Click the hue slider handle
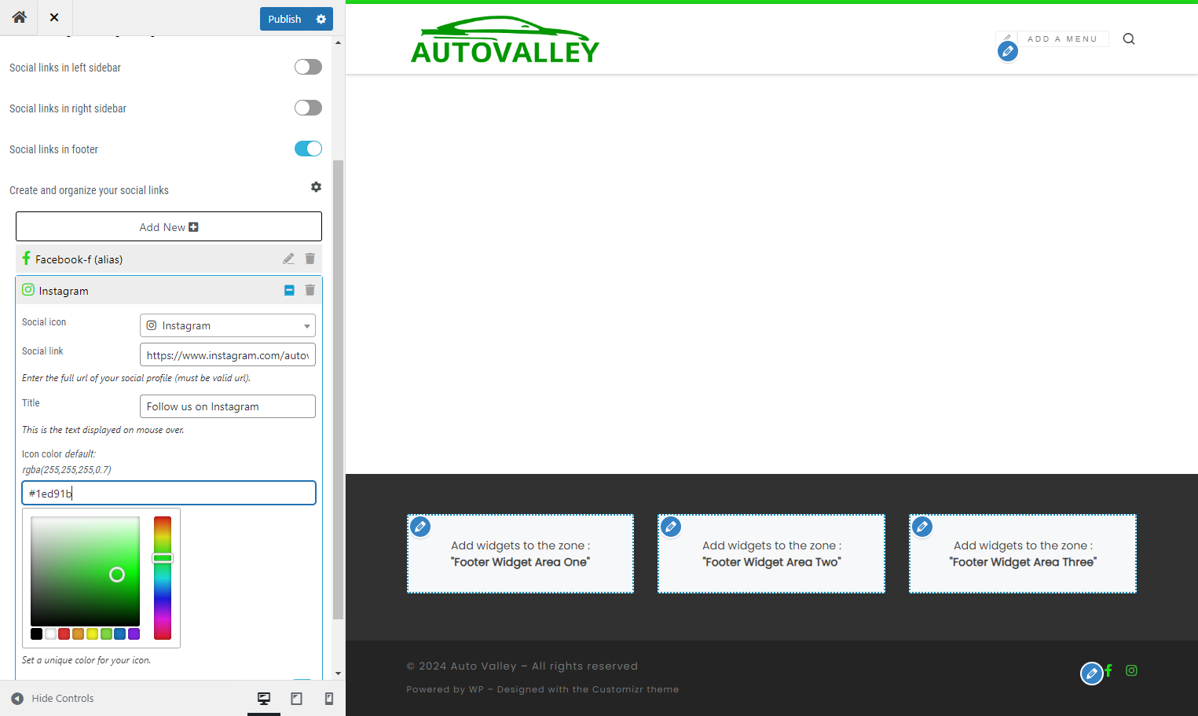1198x716 pixels. coord(163,558)
